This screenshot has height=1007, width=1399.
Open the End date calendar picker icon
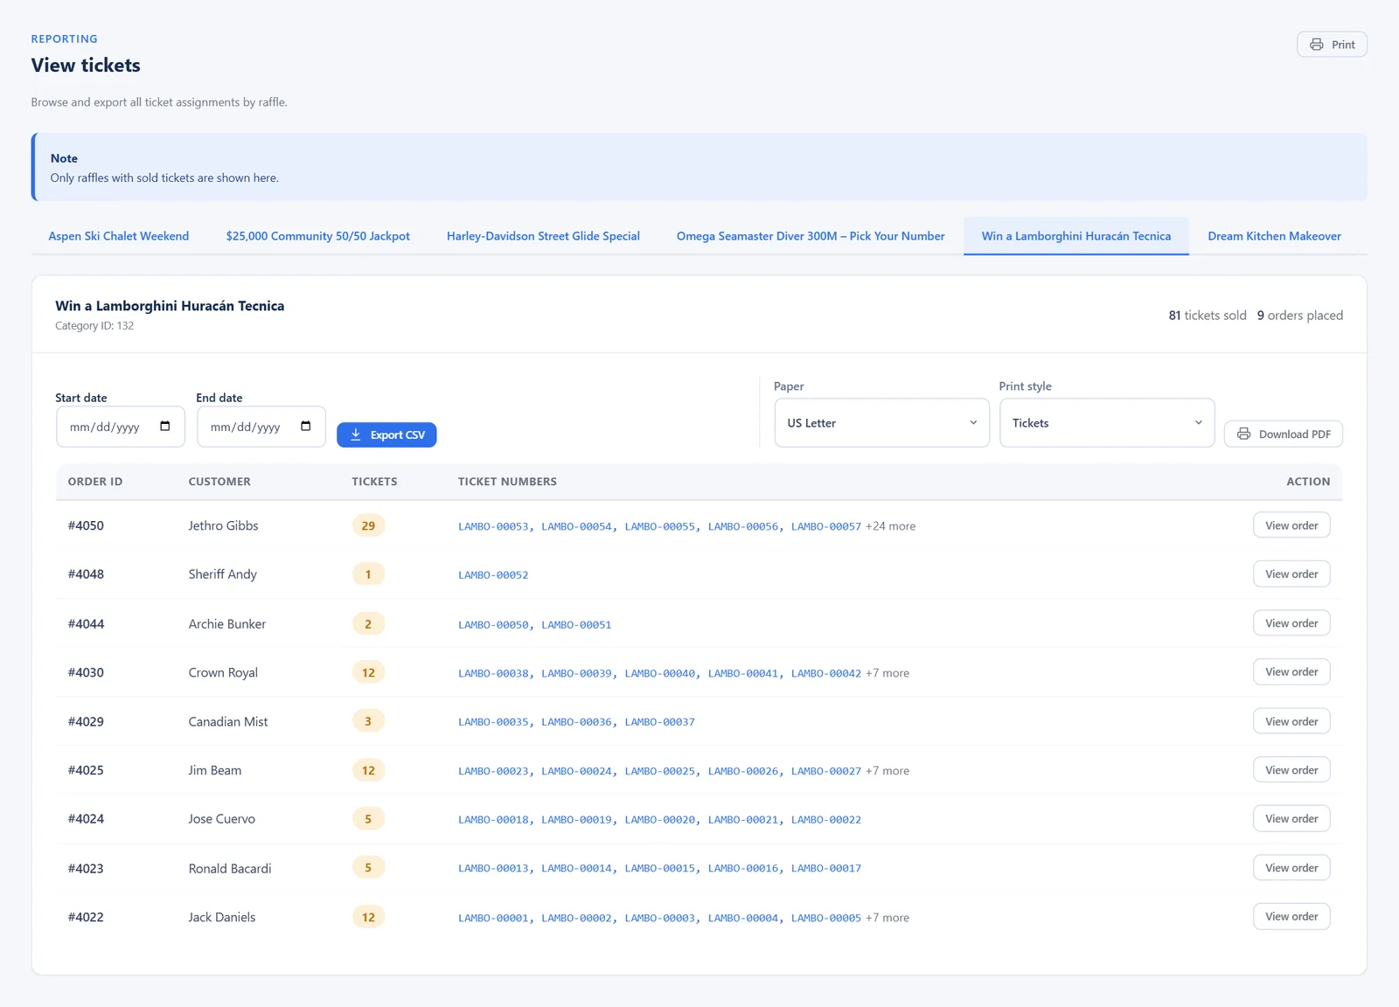click(x=306, y=427)
